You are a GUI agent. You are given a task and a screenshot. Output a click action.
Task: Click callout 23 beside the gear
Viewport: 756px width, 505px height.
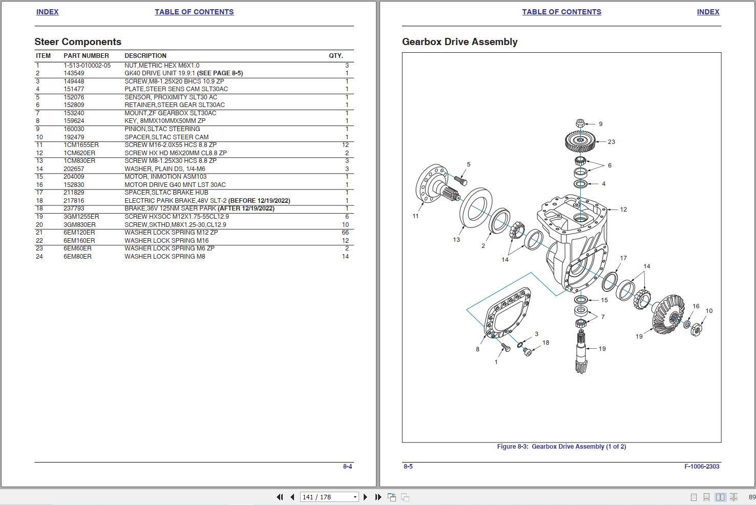[611, 142]
